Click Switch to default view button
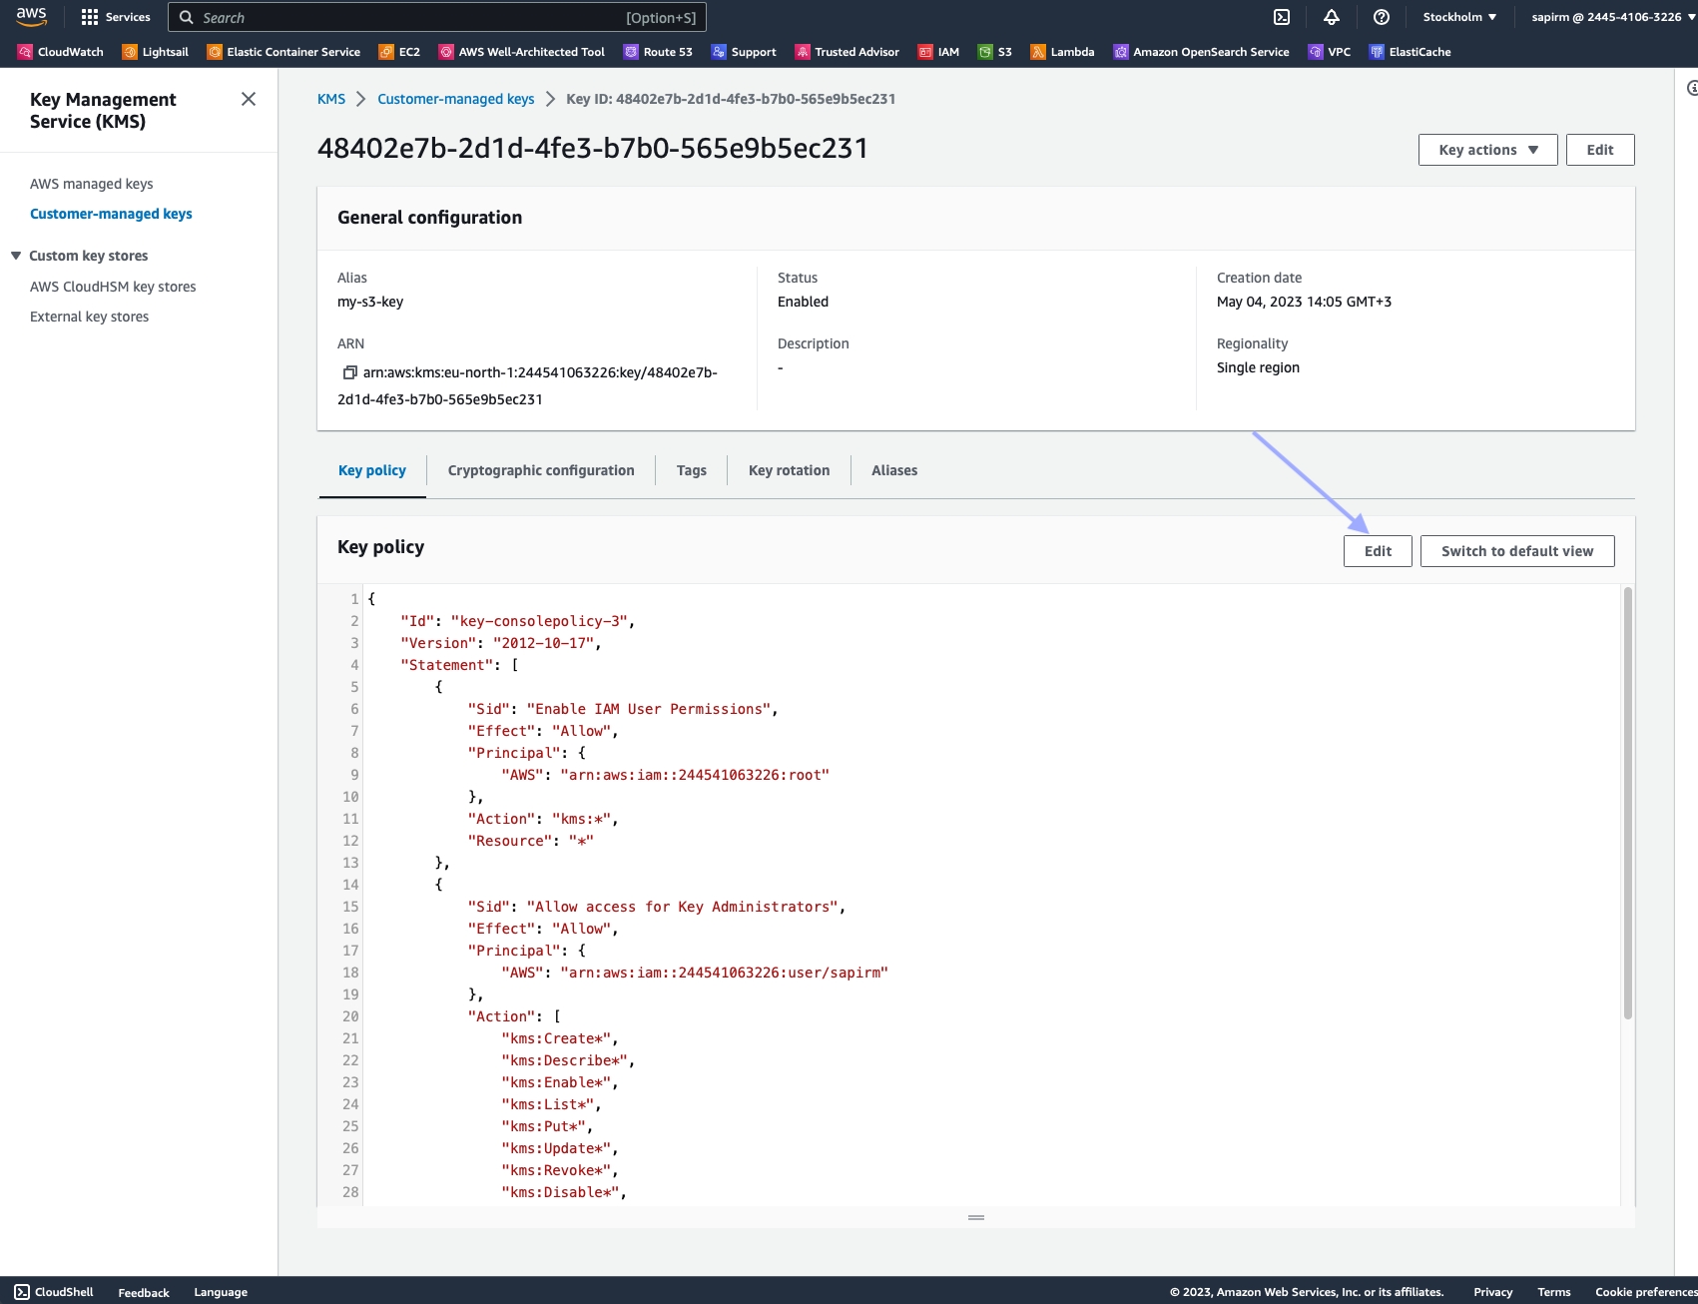The height and width of the screenshot is (1304, 1698). tap(1516, 551)
